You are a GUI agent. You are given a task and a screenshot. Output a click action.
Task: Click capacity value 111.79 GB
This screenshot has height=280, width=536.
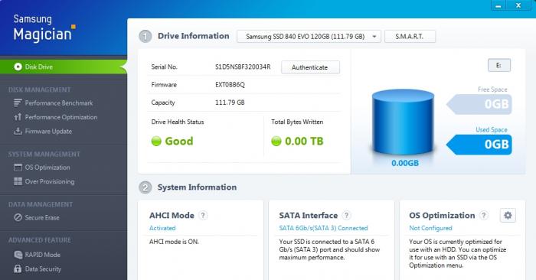click(230, 103)
